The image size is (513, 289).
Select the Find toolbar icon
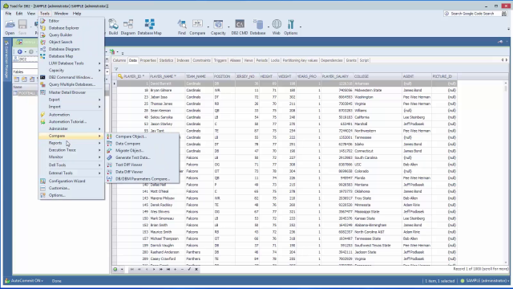click(182, 26)
